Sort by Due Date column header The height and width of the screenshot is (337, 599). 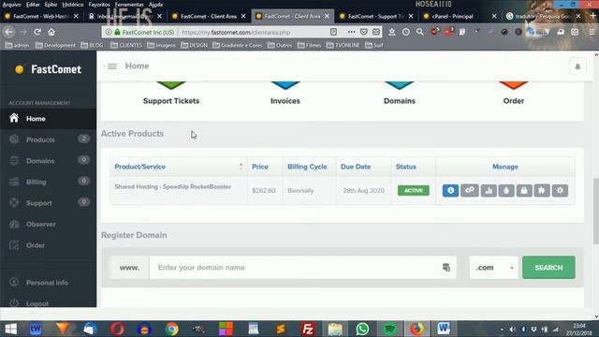coord(356,167)
